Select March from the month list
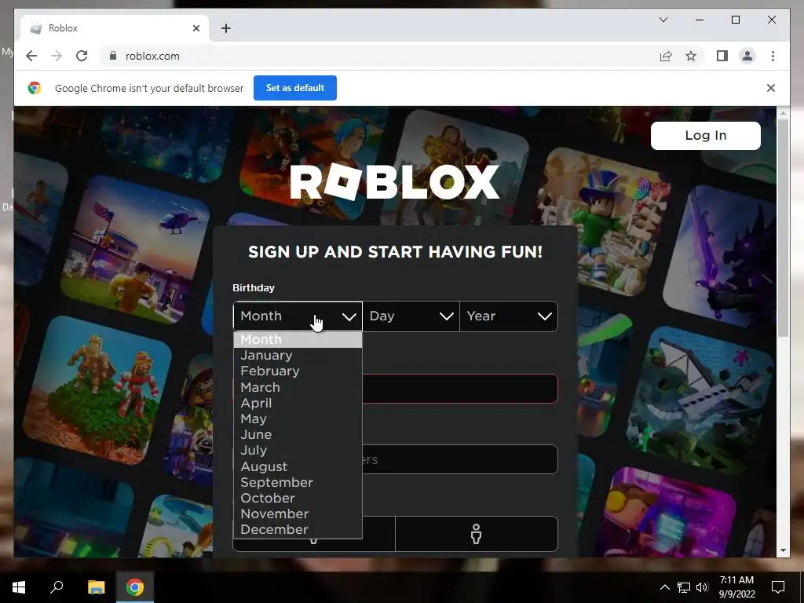The width and height of the screenshot is (804, 603). 298,387
